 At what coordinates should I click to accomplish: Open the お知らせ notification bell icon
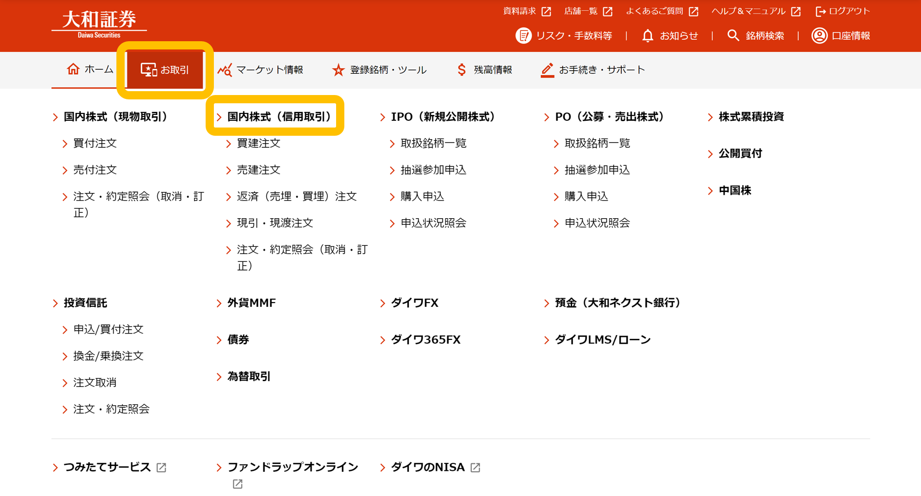coord(647,35)
